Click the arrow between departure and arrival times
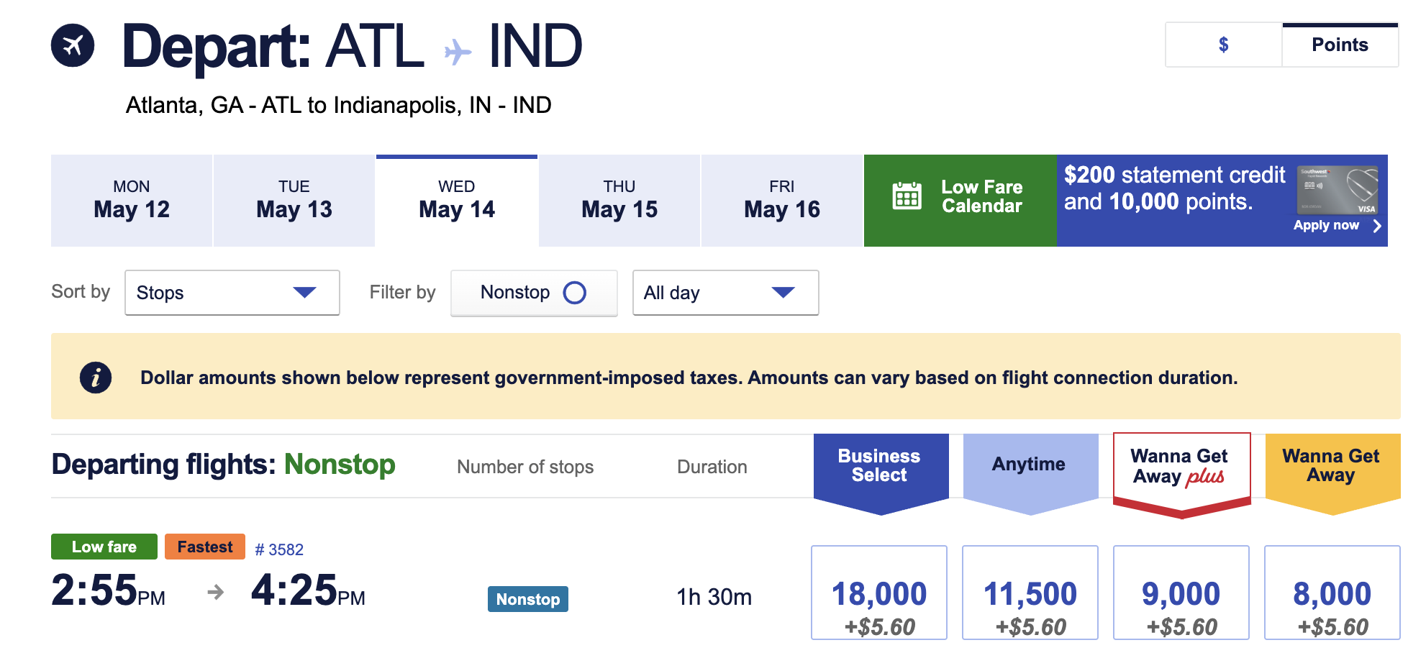 [x=215, y=592]
